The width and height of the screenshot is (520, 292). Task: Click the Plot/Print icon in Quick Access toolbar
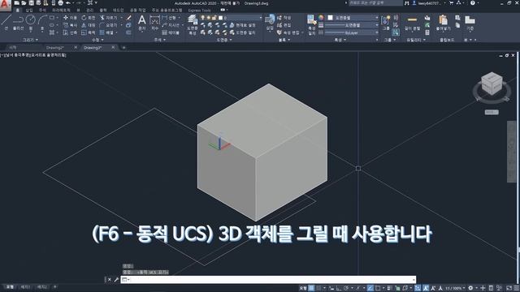coord(60,3)
